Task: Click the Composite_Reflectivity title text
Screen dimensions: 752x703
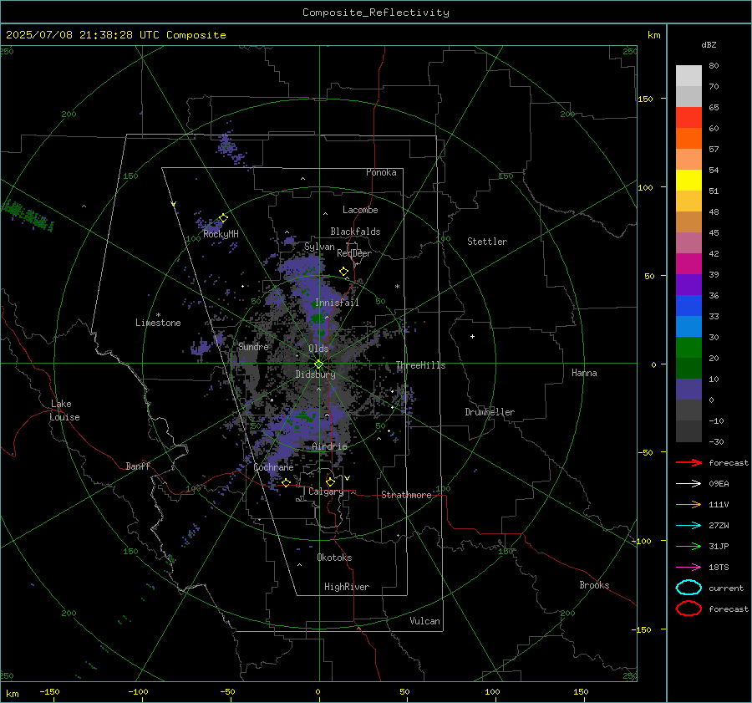Action: pos(376,13)
